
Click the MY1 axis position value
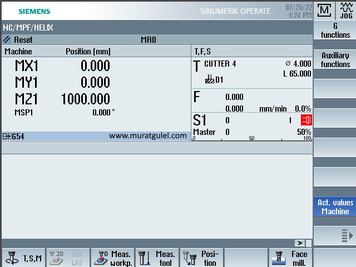point(95,82)
